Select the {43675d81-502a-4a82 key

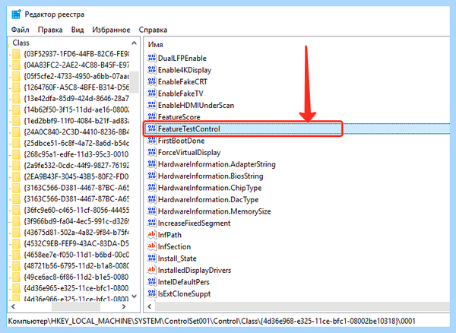77,233
